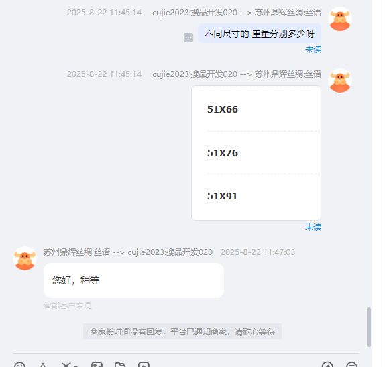Click the ellipsis menu beside weight question message

pos(188,38)
